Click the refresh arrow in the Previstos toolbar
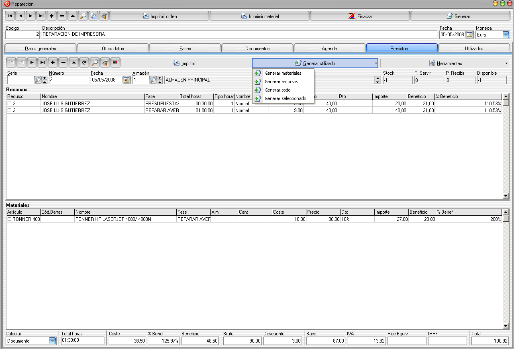 tap(84, 63)
